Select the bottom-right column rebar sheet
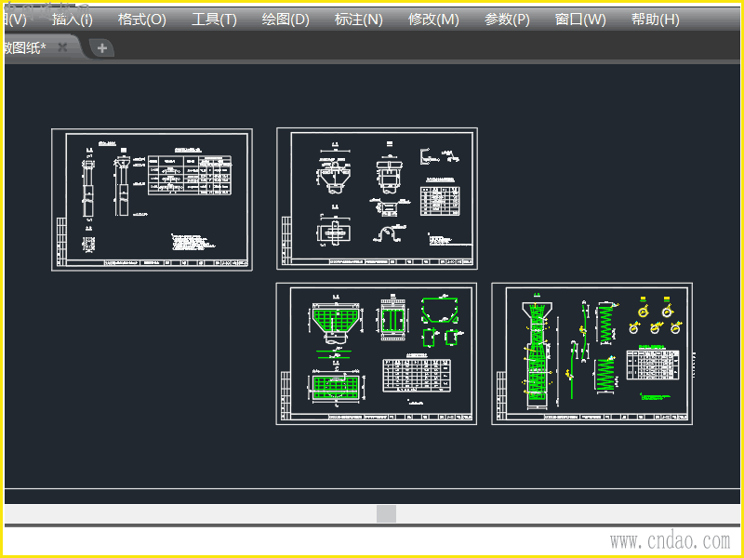Screen dimensions: 744x558 [x=591, y=353]
